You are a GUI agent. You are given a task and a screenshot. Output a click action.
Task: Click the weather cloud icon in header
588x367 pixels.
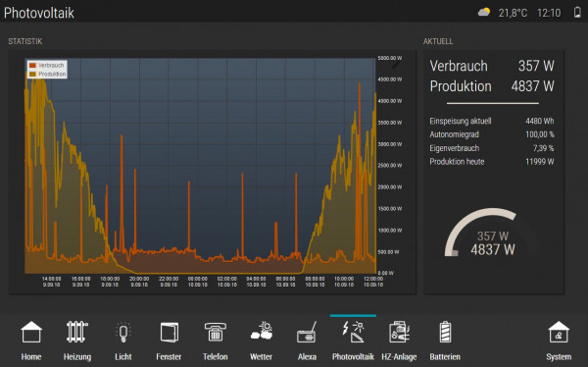484,12
